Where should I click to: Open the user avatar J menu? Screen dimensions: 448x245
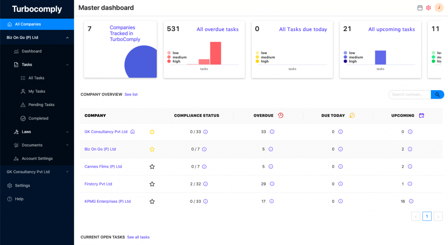pos(439,8)
